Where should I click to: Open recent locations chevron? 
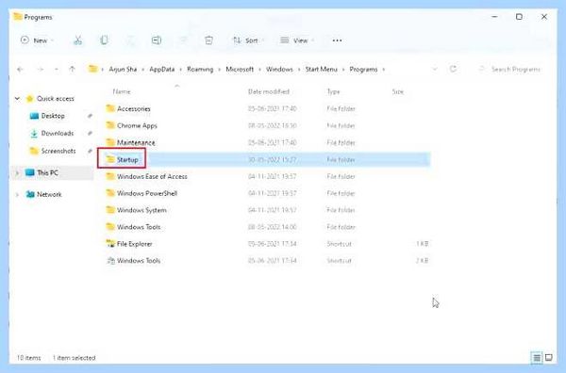57,69
